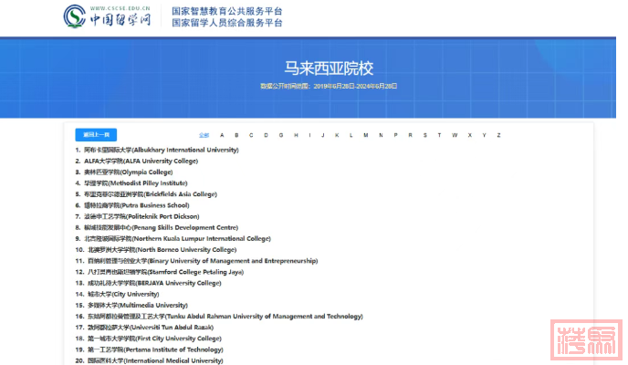Select the Stamford College Petaling Jaya row
The width and height of the screenshot is (628, 365).
[x=160, y=272]
